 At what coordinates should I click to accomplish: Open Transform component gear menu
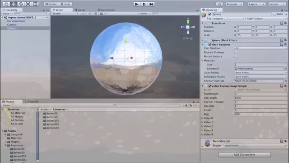[285, 23]
